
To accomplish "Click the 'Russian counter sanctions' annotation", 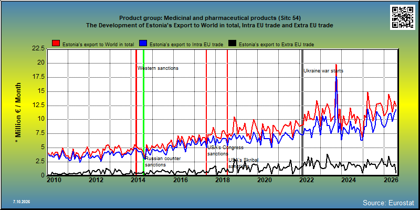I will [x=163, y=162].
